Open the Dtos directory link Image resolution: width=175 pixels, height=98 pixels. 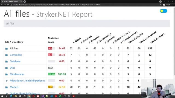12,68
